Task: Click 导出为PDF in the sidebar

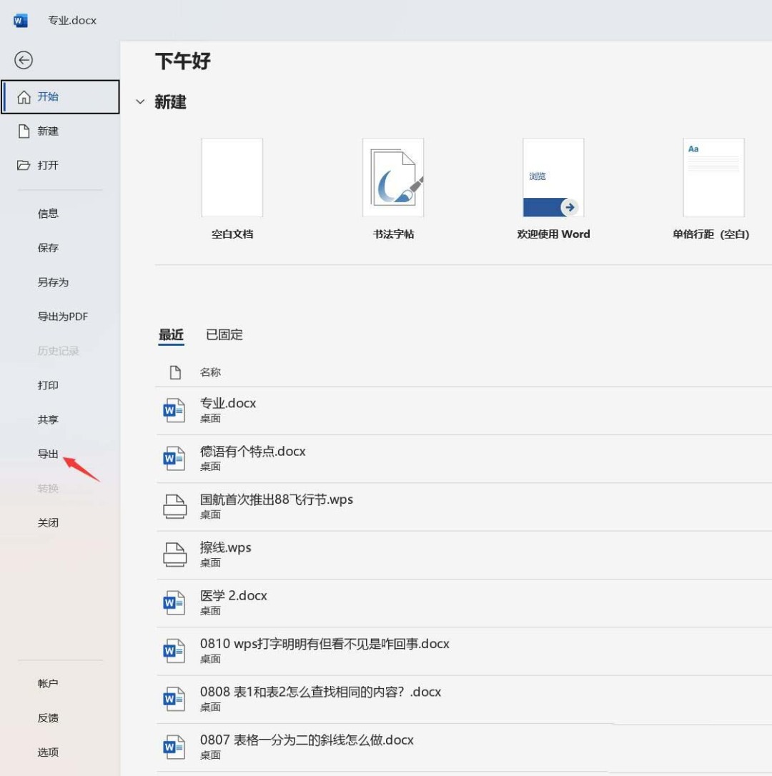Action: [x=62, y=316]
